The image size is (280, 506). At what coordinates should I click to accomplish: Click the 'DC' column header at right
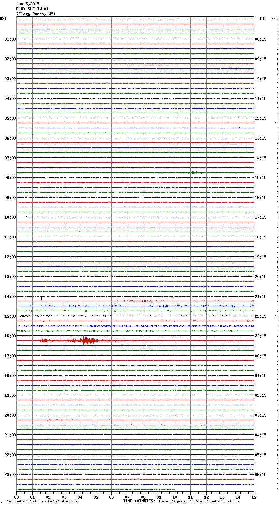click(273, 18)
